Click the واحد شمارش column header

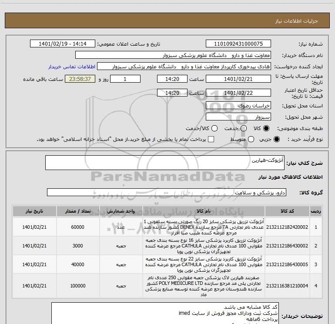pyautogui.click(x=121, y=211)
